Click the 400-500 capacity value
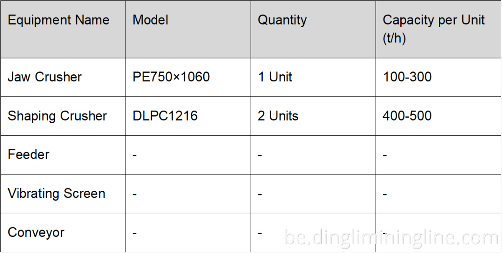 click(x=407, y=116)
